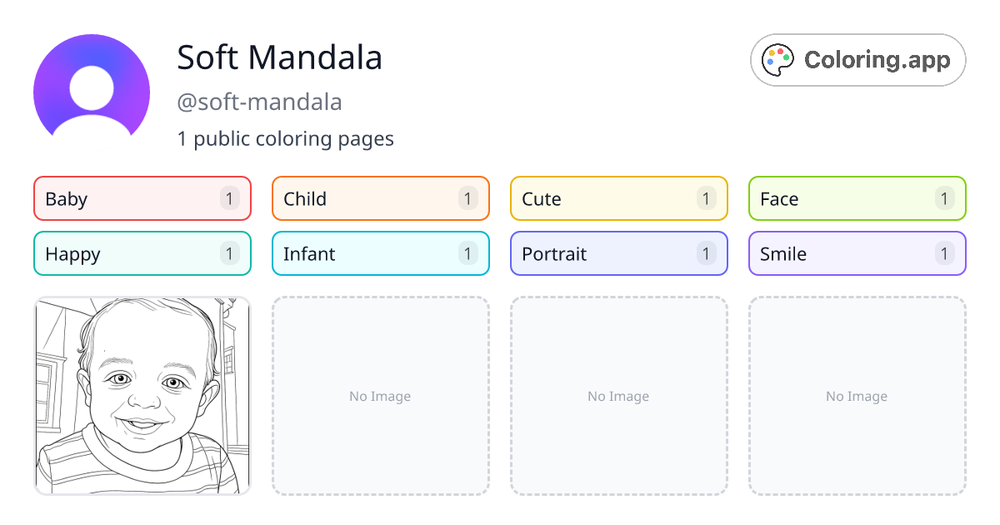Viewport: 1000px width, 525px height.
Task: Select the Child tag
Action: point(381,198)
